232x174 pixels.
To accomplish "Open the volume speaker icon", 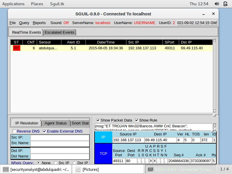I will tap(217, 4).
